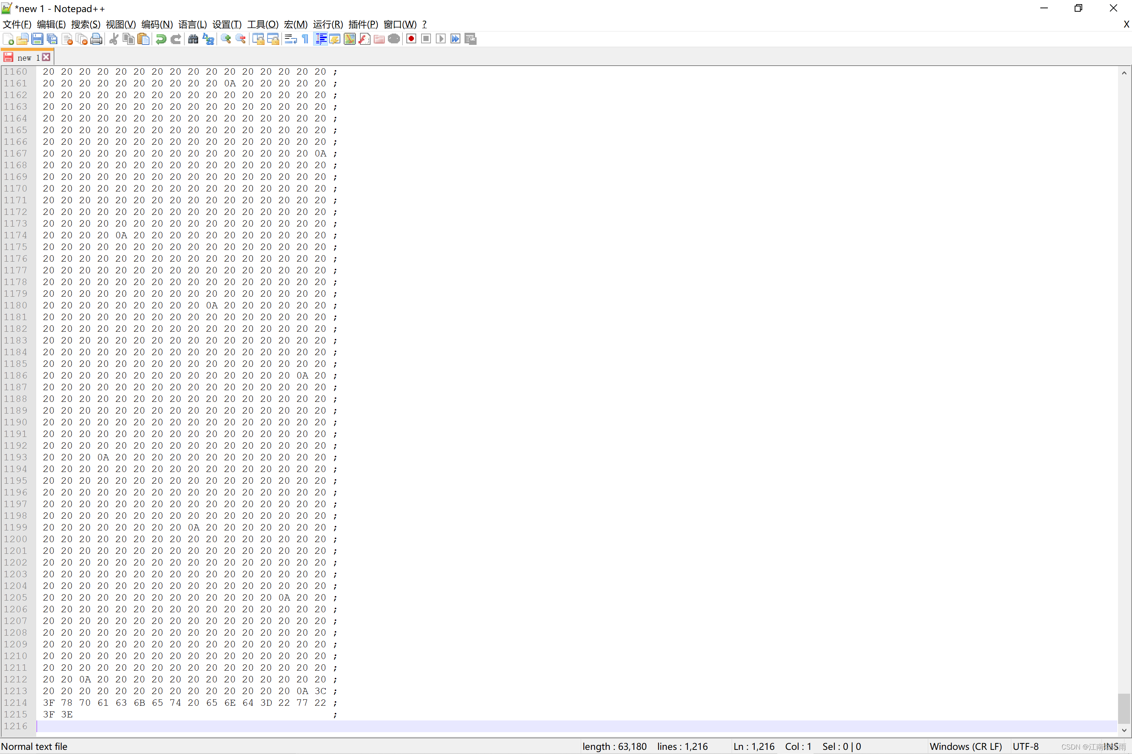Create a new document from the toolbar

click(8, 39)
